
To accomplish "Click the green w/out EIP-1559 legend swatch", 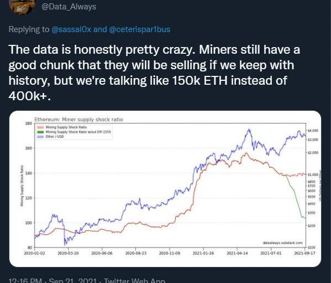I will pos(40,132).
